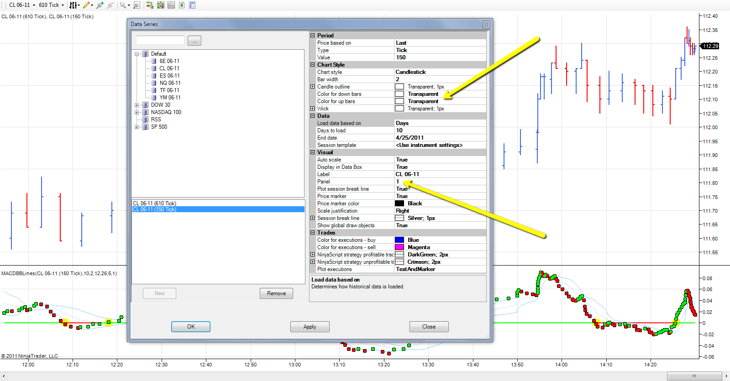Select the RSS instrument list
Viewport: 730px width, 381px height.
(156, 120)
